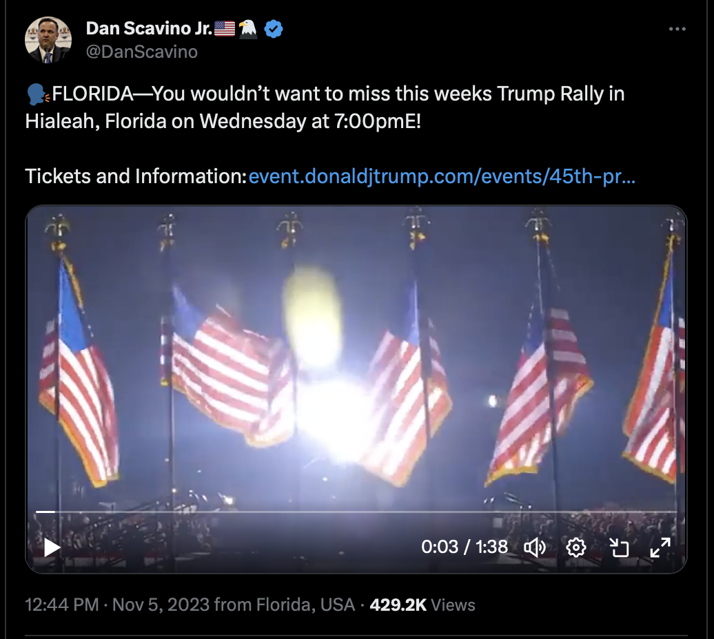Viewport: 714px width, 639px height.
Task: Click the blue verified badge
Action: 274,29
